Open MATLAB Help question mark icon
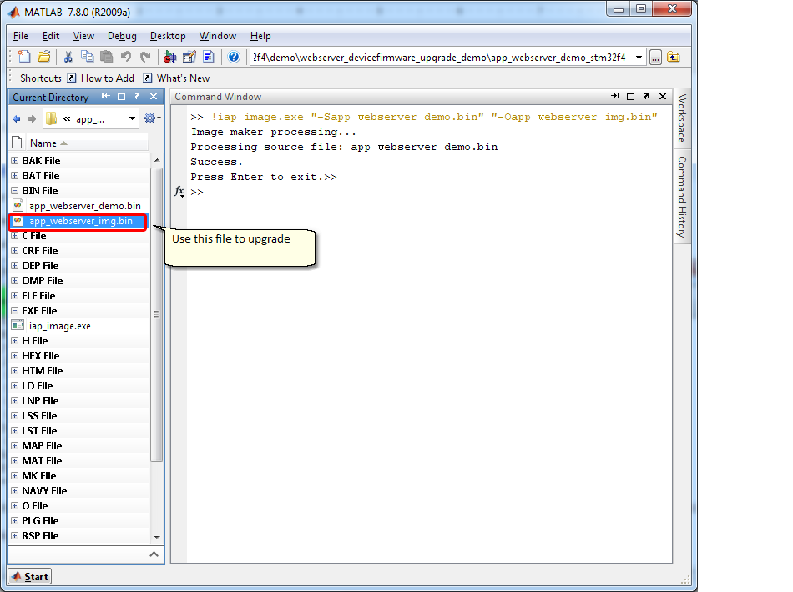 (233, 57)
